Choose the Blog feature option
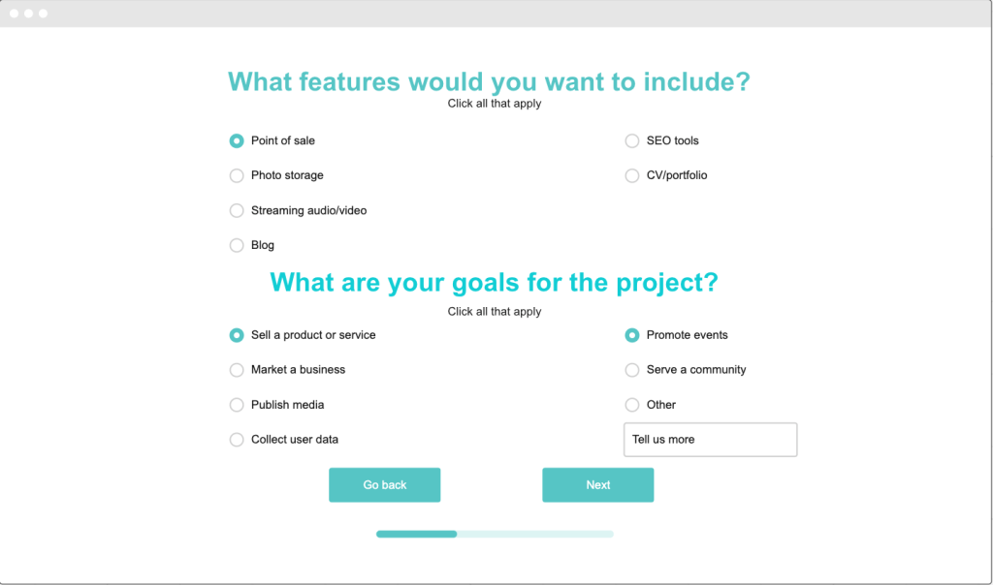 237,246
